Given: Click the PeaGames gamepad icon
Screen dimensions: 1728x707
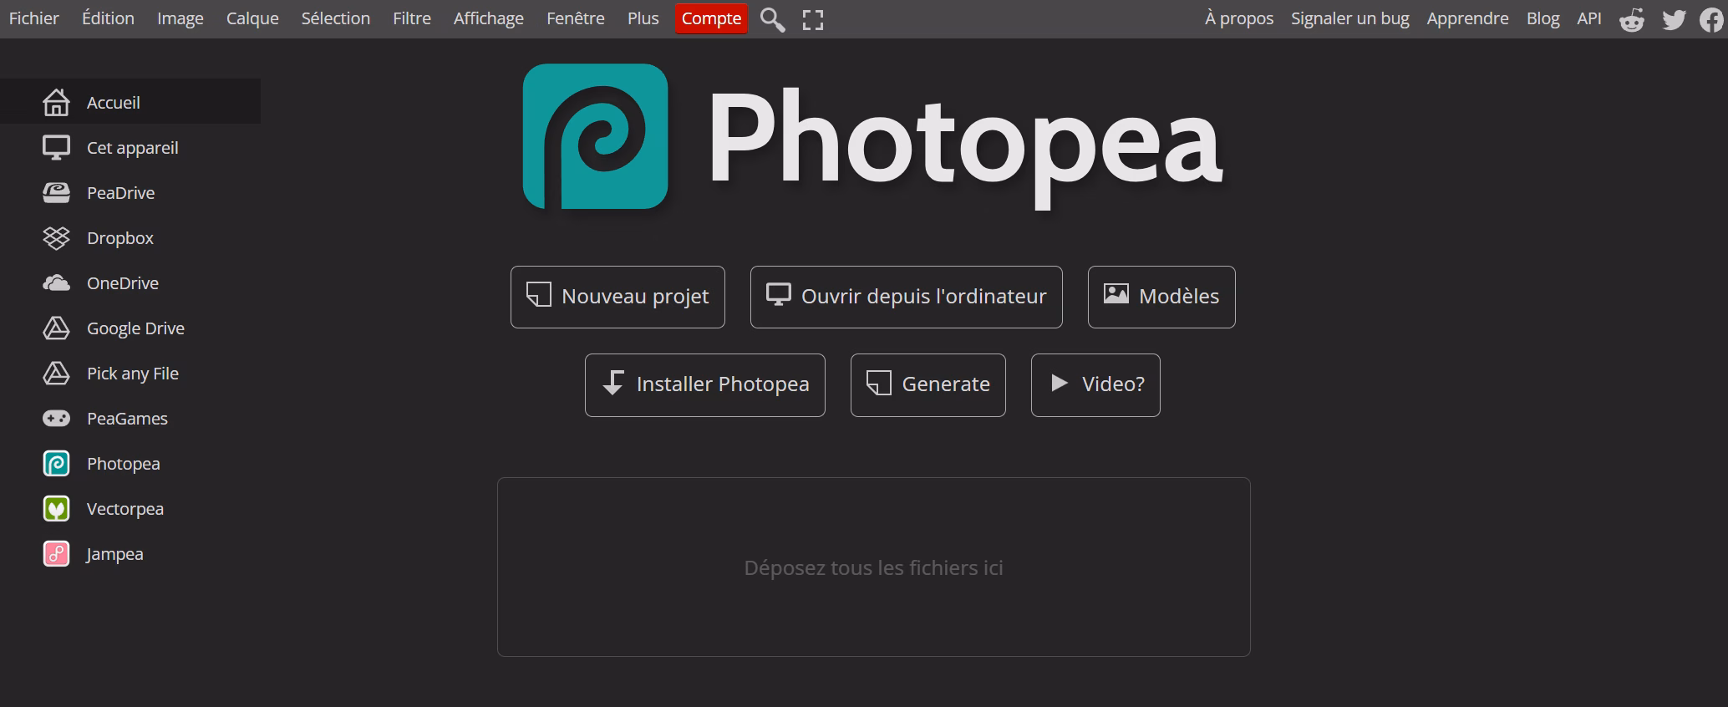Looking at the screenshot, I should click(56, 419).
